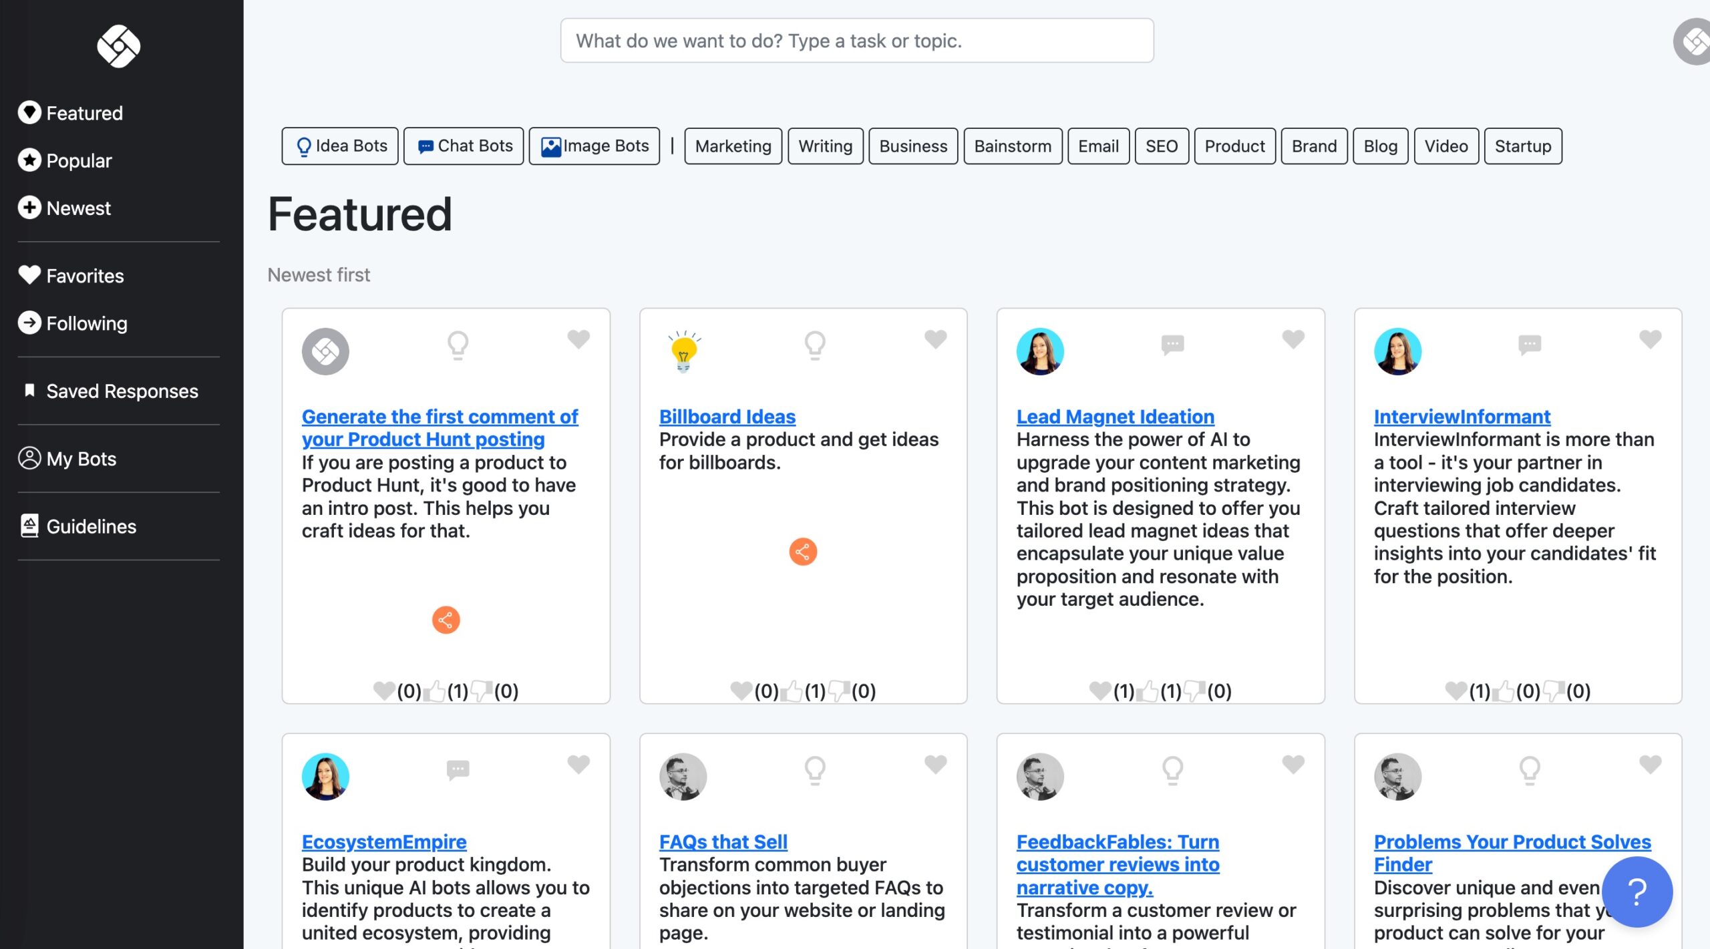Screen dimensions: 1710x949
Task: Click the task search input field
Action: [x=856, y=41]
